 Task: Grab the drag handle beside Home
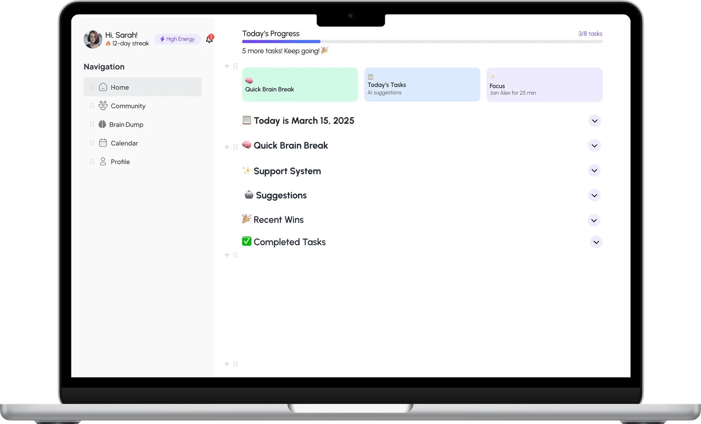tap(92, 87)
